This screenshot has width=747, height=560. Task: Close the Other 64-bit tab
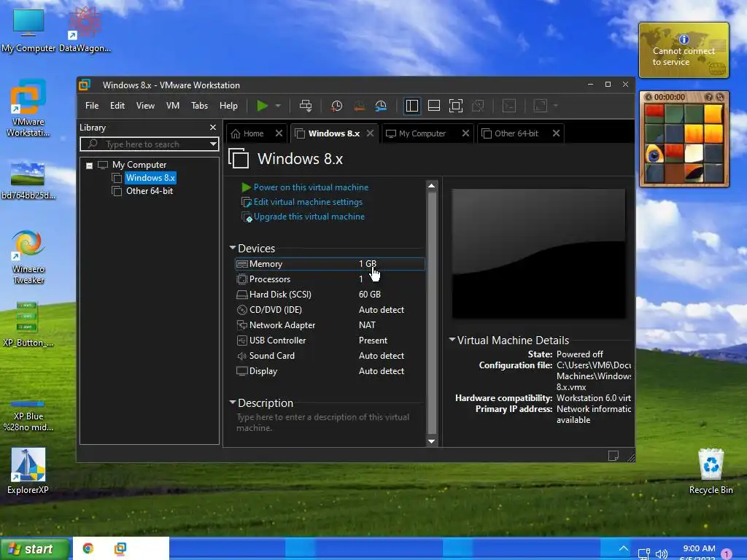tap(556, 133)
